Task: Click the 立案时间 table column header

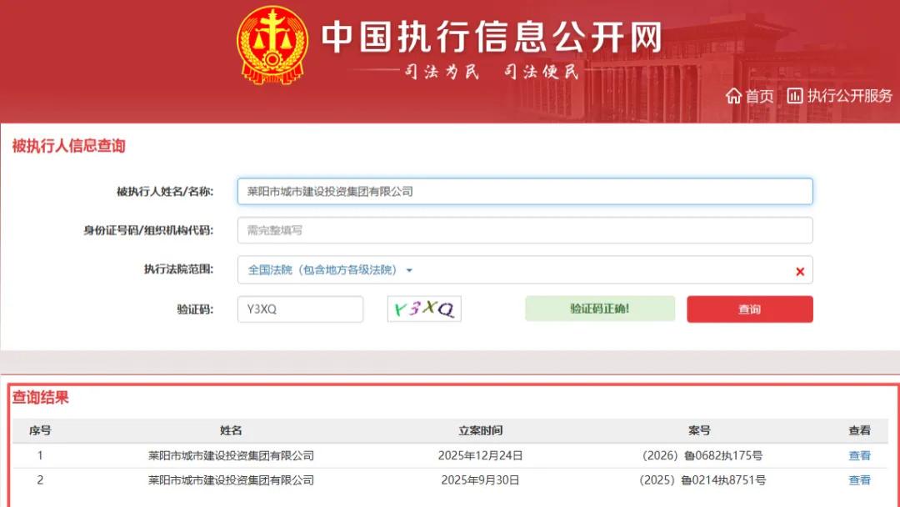Action: (x=482, y=430)
